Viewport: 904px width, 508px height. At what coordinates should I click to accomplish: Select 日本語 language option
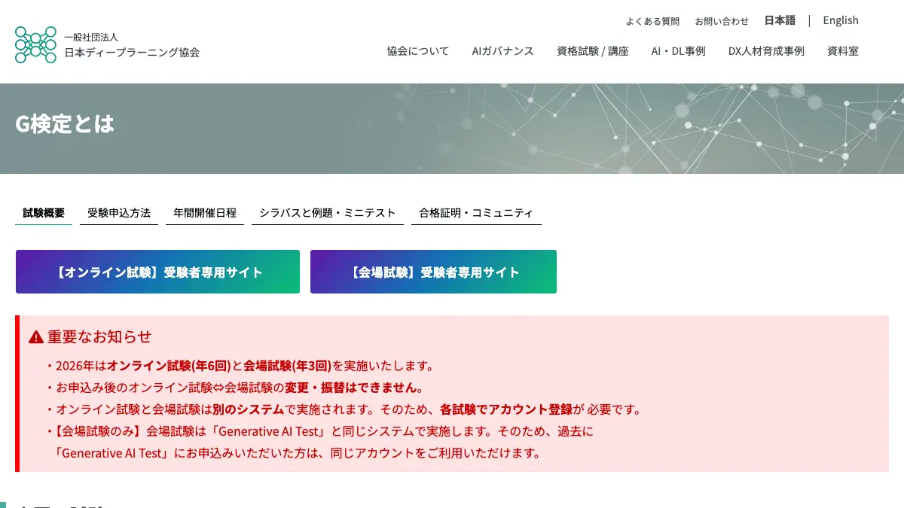pyautogui.click(x=780, y=20)
